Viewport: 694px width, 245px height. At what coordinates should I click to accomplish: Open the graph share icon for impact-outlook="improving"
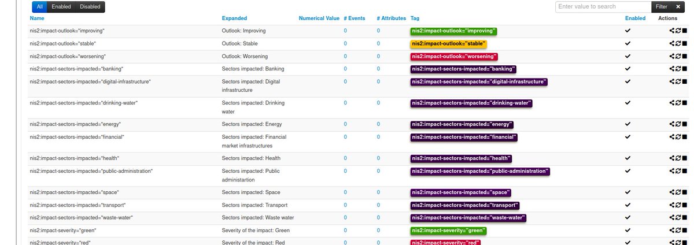click(x=672, y=31)
